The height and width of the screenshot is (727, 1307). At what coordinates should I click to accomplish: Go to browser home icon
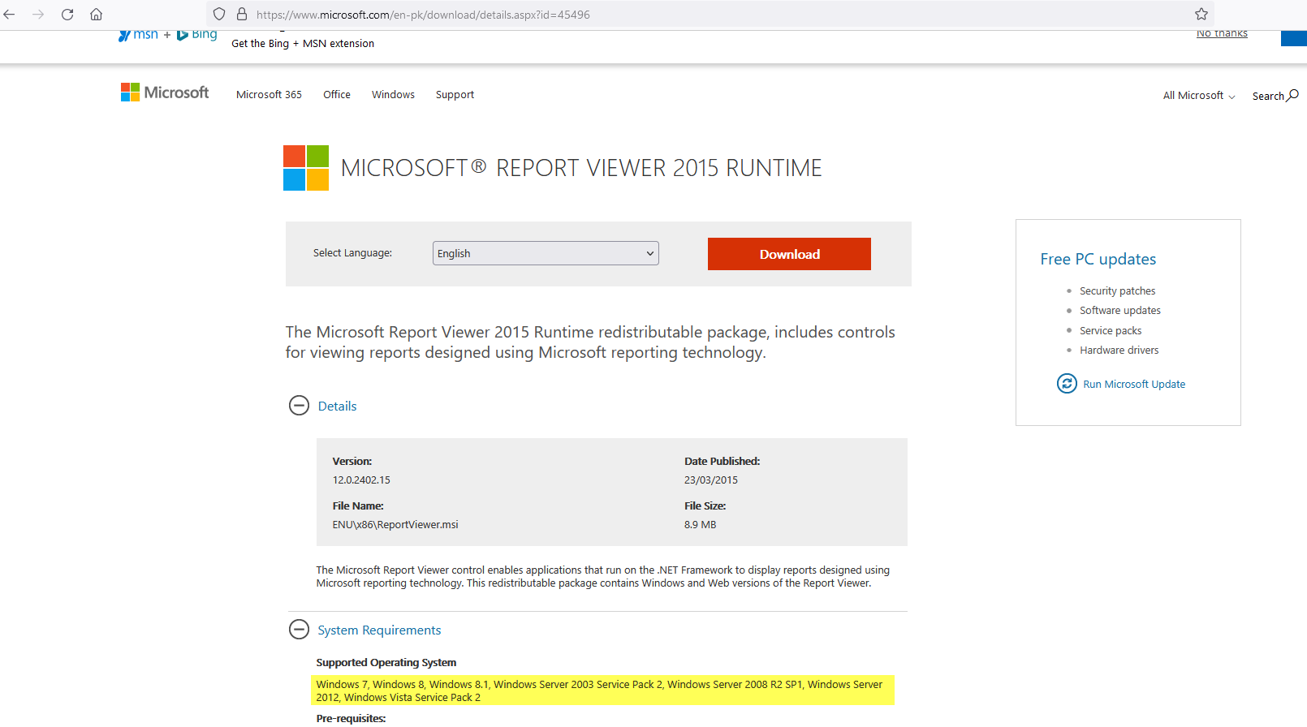coord(96,15)
